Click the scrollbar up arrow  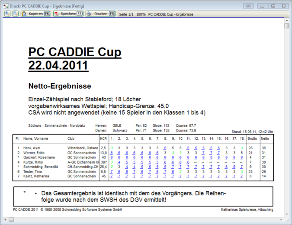click(x=287, y=20)
